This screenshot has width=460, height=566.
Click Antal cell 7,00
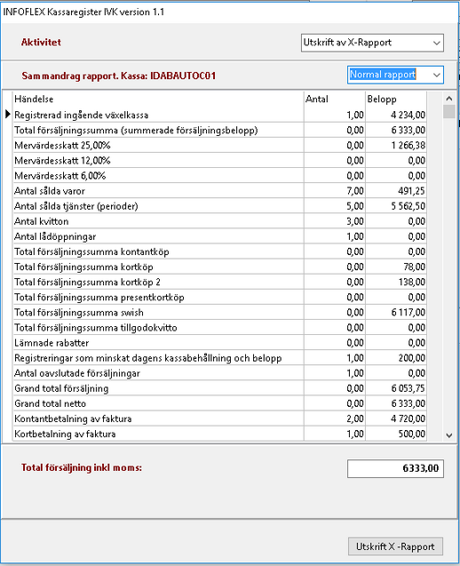pyautogui.click(x=335, y=190)
